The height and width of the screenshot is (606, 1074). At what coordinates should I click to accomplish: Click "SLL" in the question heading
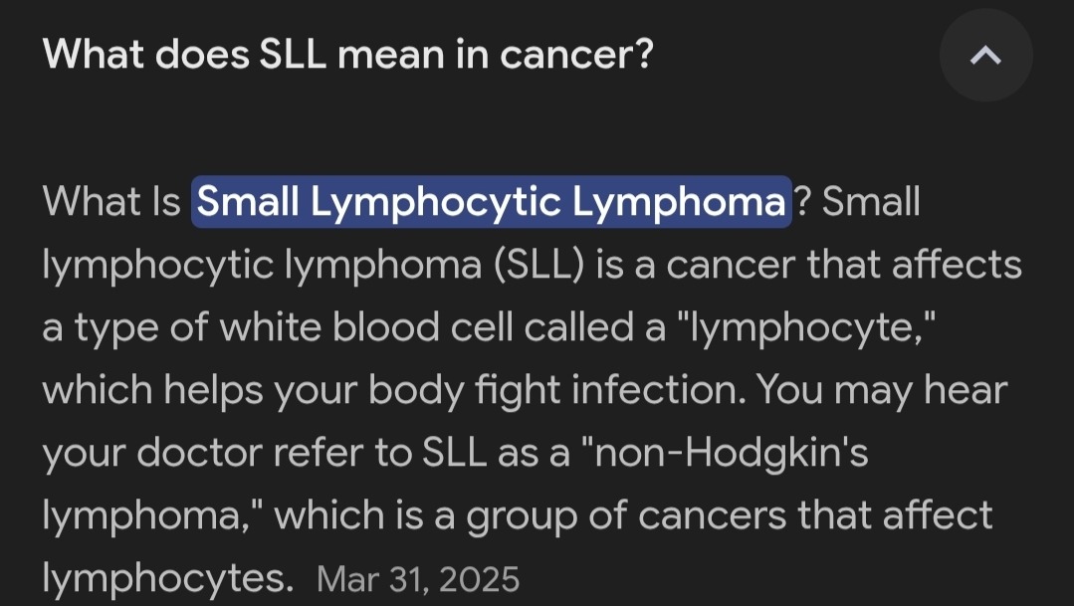click(x=293, y=54)
